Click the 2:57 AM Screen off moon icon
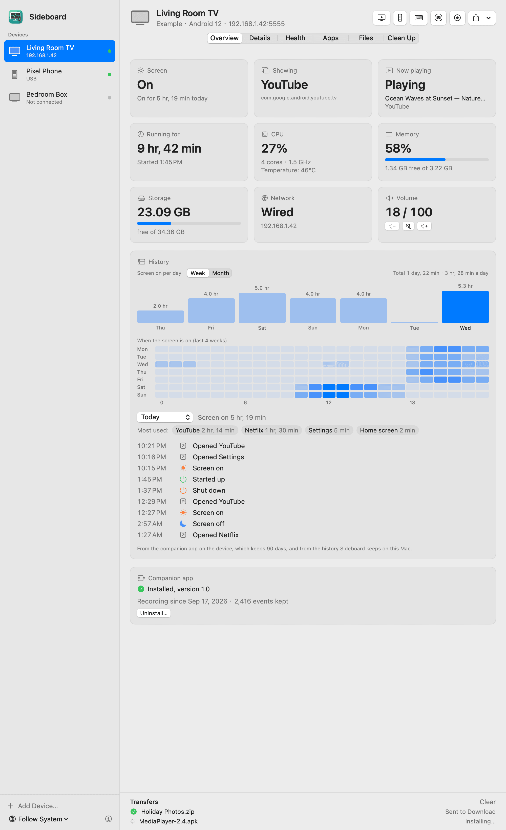The height and width of the screenshot is (830, 506). coord(183,524)
